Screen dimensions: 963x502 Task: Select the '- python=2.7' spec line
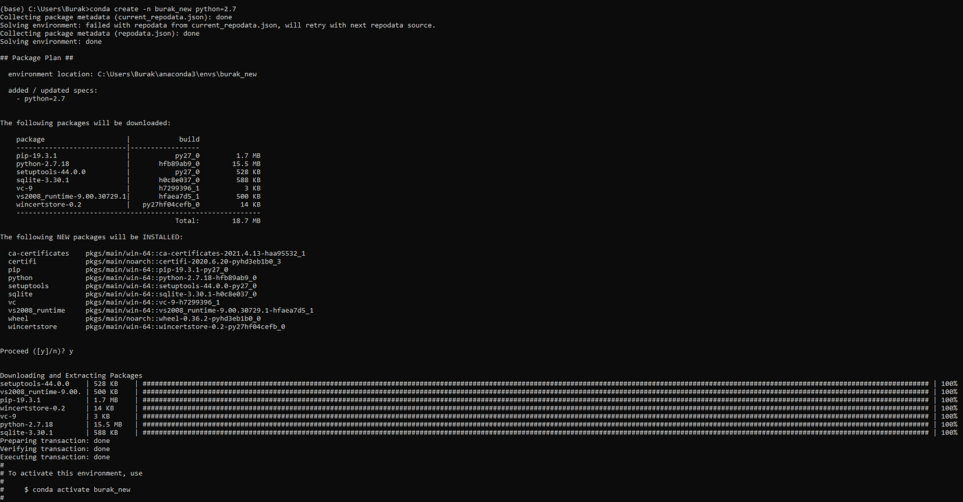pyautogui.click(x=41, y=99)
